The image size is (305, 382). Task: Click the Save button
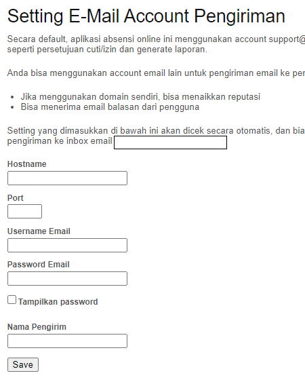click(23, 365)
